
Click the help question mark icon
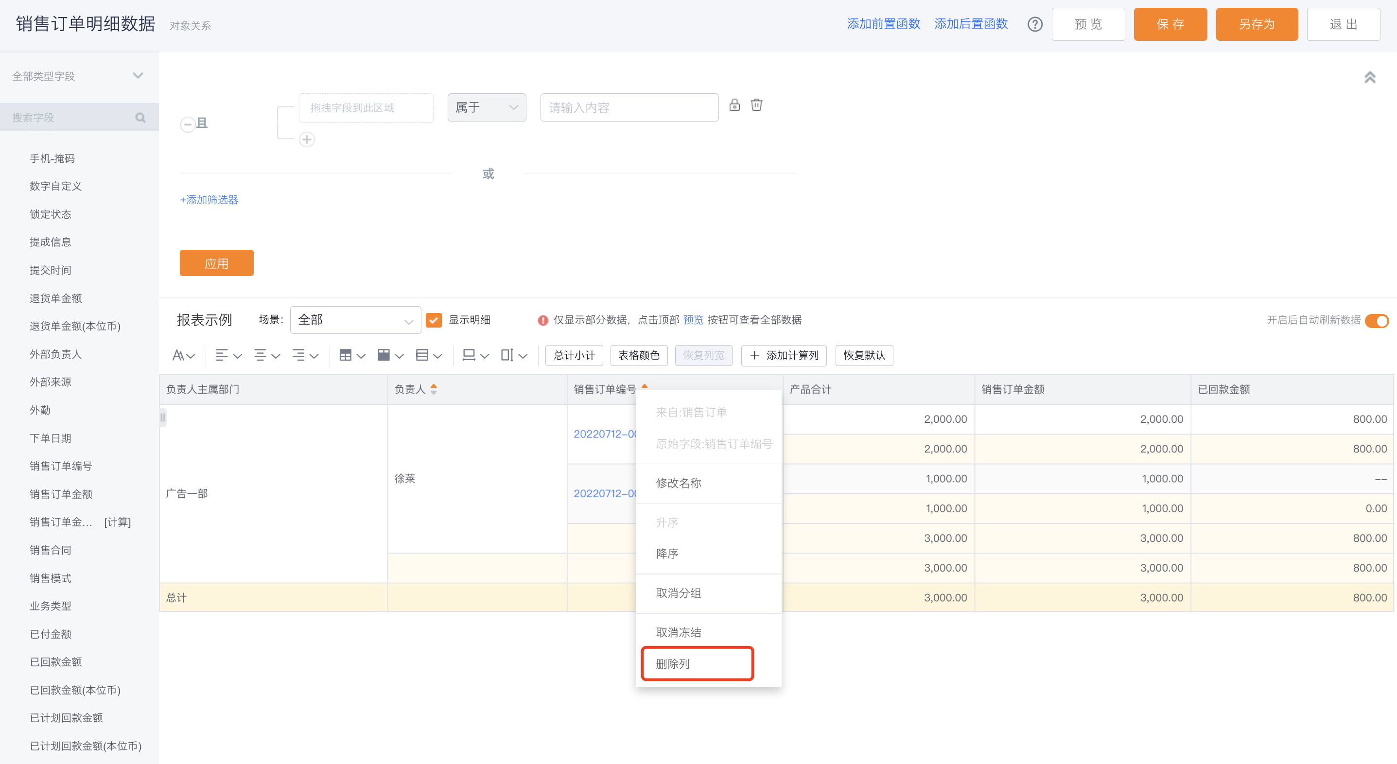(x=1035, y=24)
